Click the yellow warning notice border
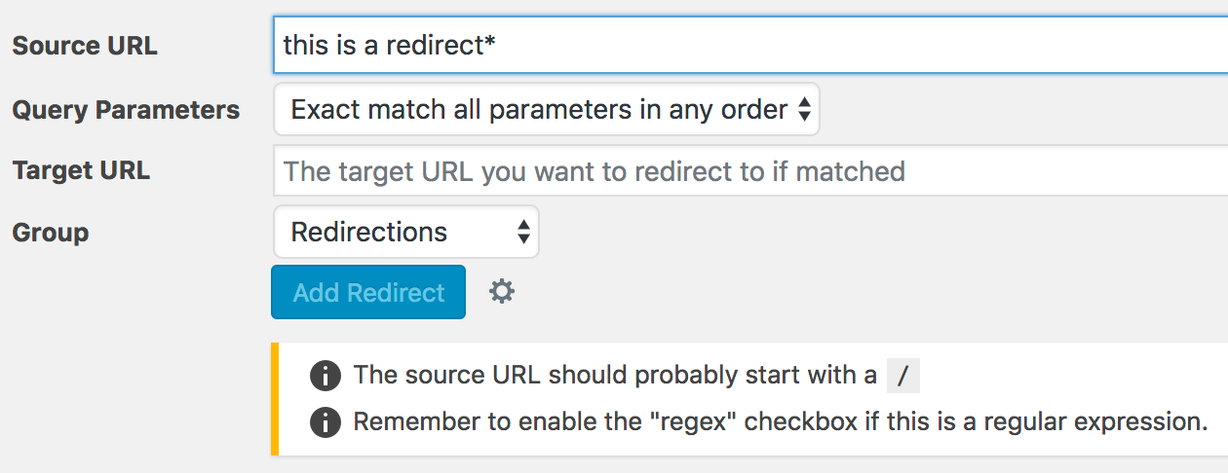The width and height of the screenshot is (1228, 473). [275, 399]
